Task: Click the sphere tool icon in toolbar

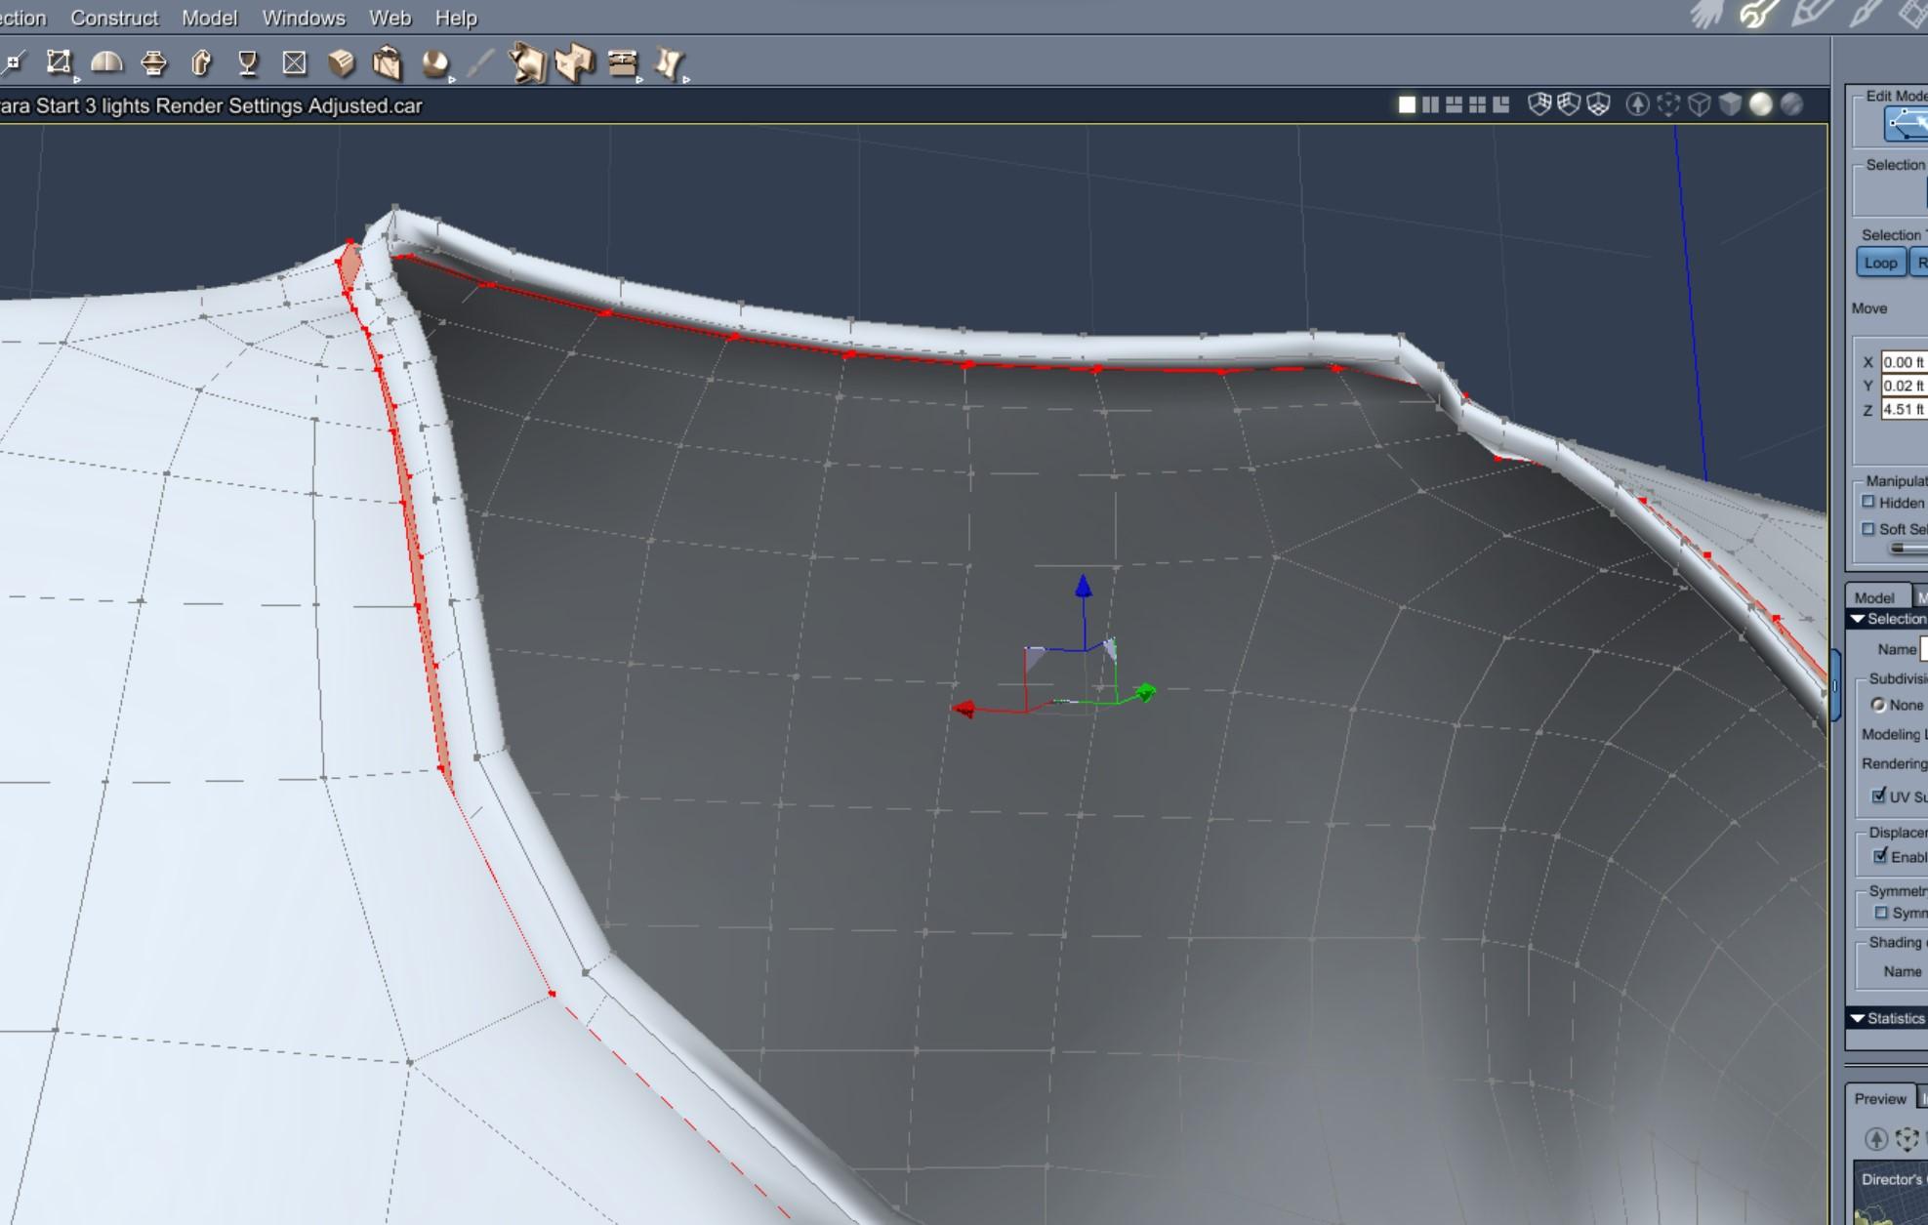Action: (434, 64)
